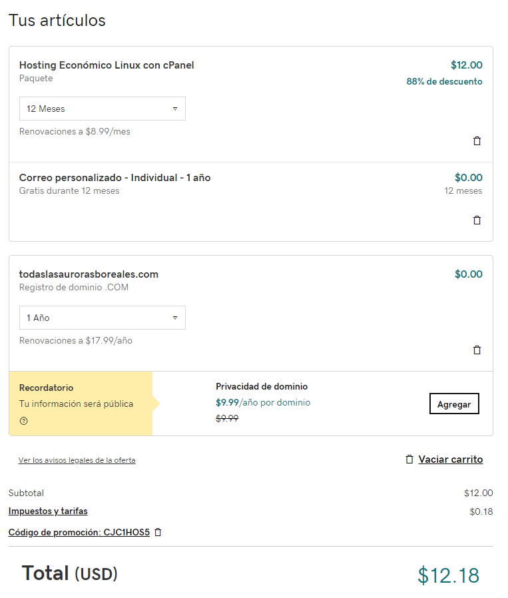Open Ver los avisos legales de la oferta

(77, 460)
